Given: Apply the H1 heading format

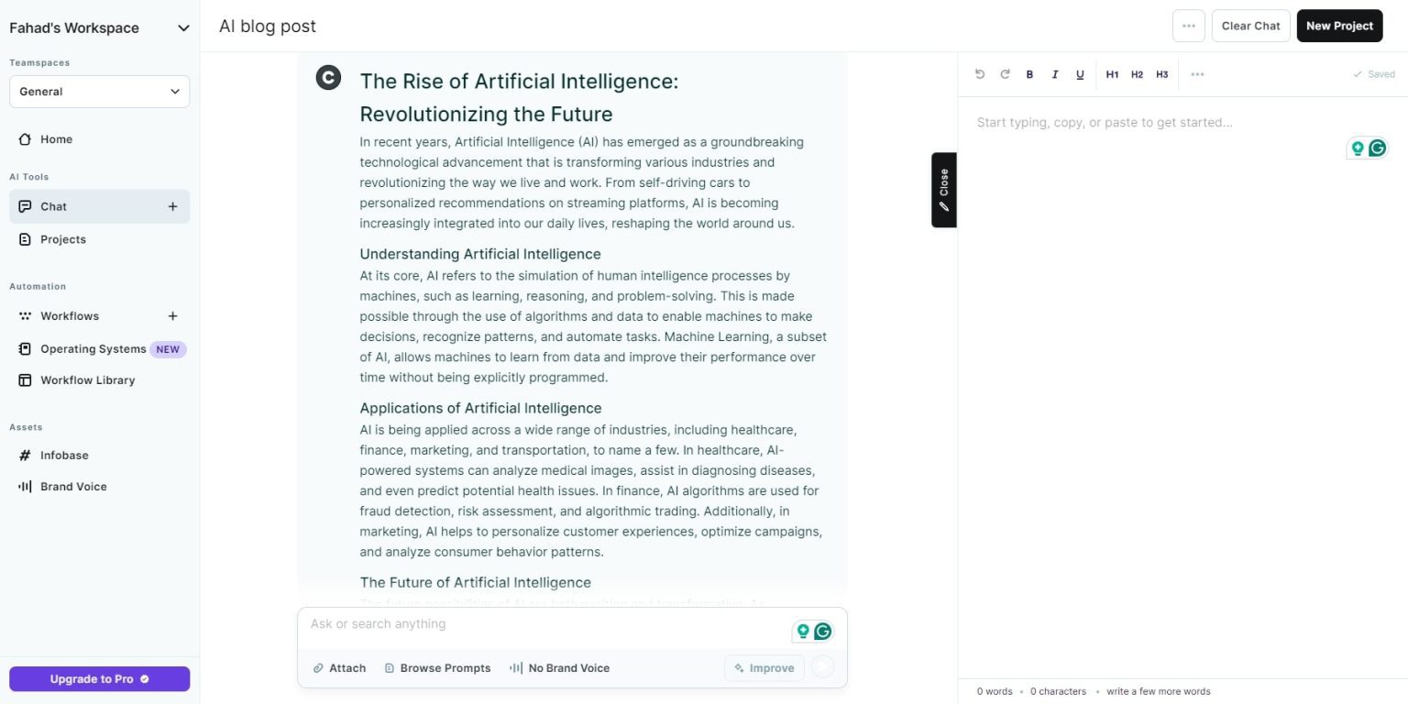Looking at the screenshot, I should (1112, 74).
